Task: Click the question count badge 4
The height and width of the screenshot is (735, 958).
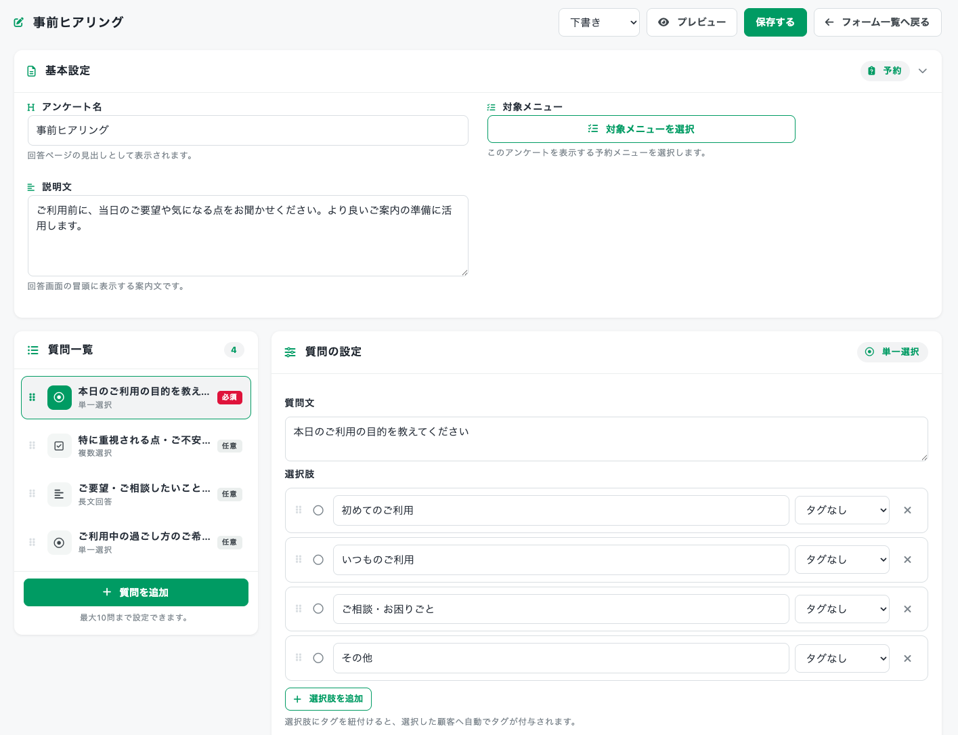Action: point(234,350)
